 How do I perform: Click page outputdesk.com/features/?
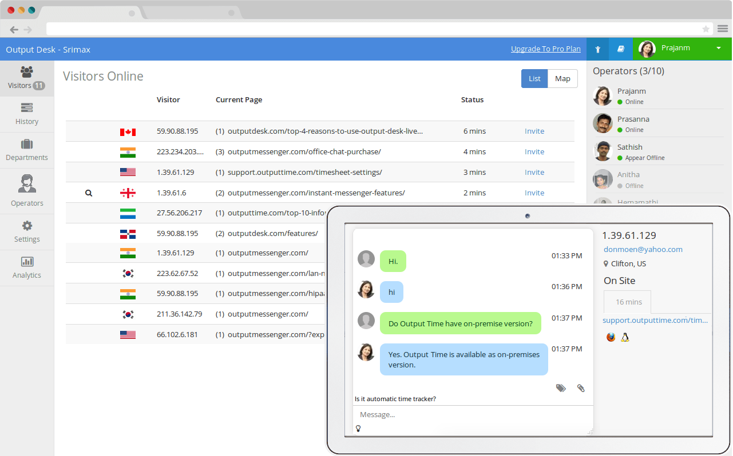click(x=272, y=234)
